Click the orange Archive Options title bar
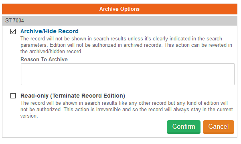 coord(119,9)
